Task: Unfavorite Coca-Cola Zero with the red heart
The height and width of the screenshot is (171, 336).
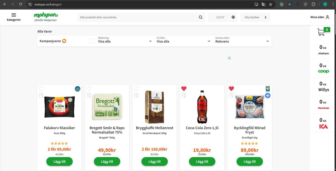Action: 184,88
